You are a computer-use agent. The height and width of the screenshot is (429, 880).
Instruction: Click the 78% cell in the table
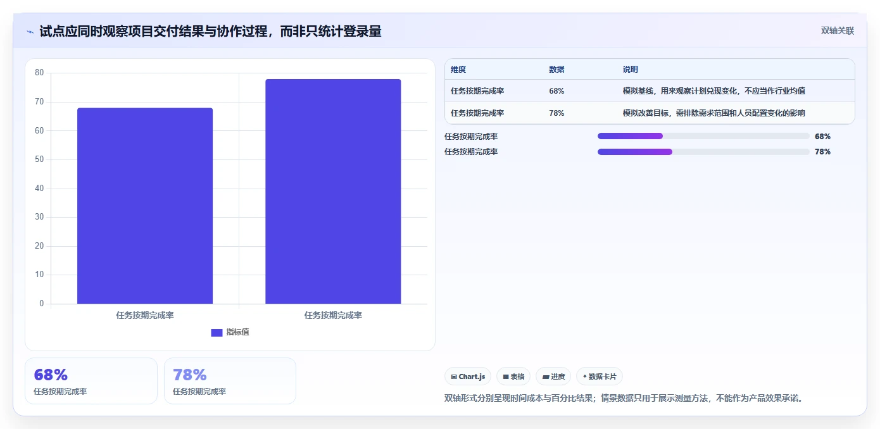pos(556,113)
